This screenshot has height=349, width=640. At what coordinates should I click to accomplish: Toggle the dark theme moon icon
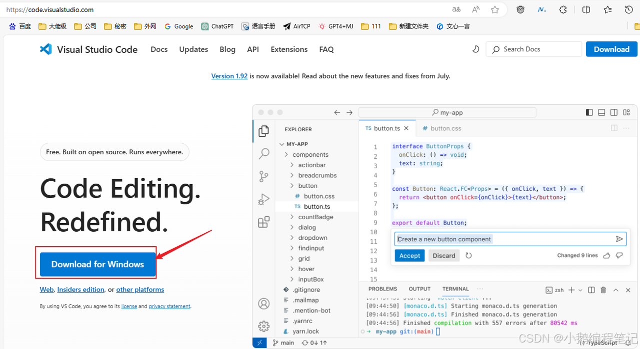475,49
